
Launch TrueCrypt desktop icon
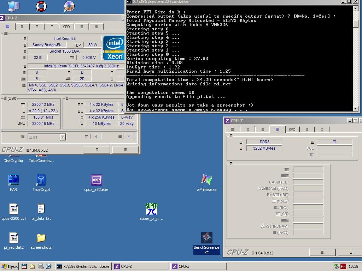(41, 183)
